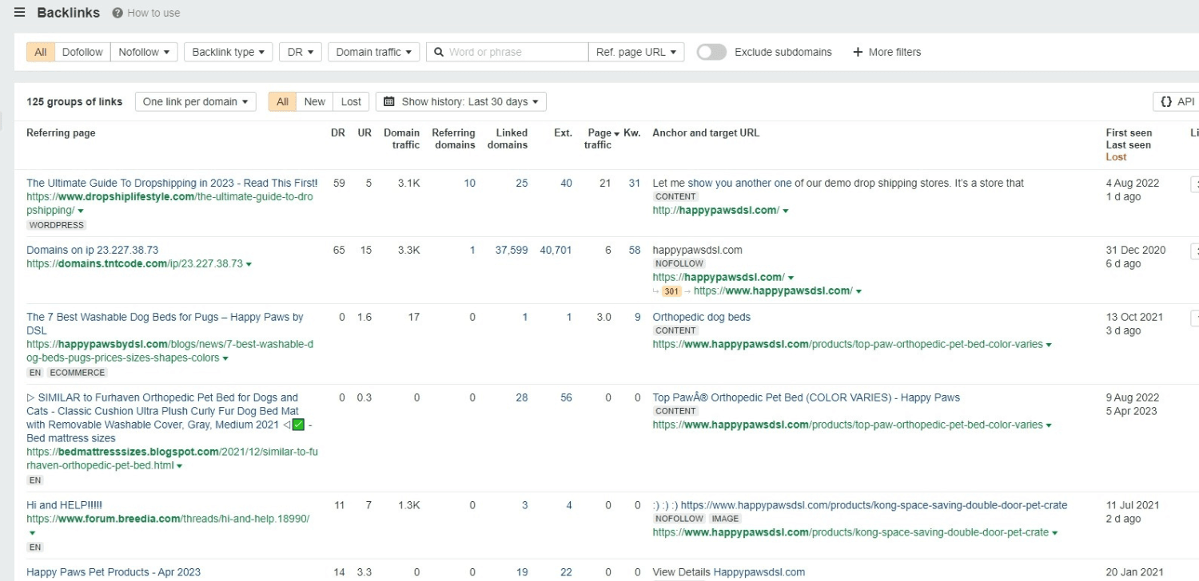
Task: Open the Show history: Last 30 days dropdown
Action: point(460,101)
